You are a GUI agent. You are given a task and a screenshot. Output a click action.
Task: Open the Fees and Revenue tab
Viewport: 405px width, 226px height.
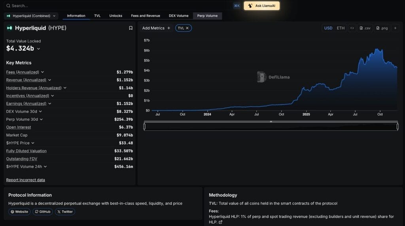(146, 16)
